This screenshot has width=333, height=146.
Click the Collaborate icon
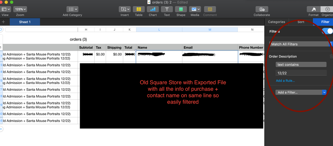262,9
